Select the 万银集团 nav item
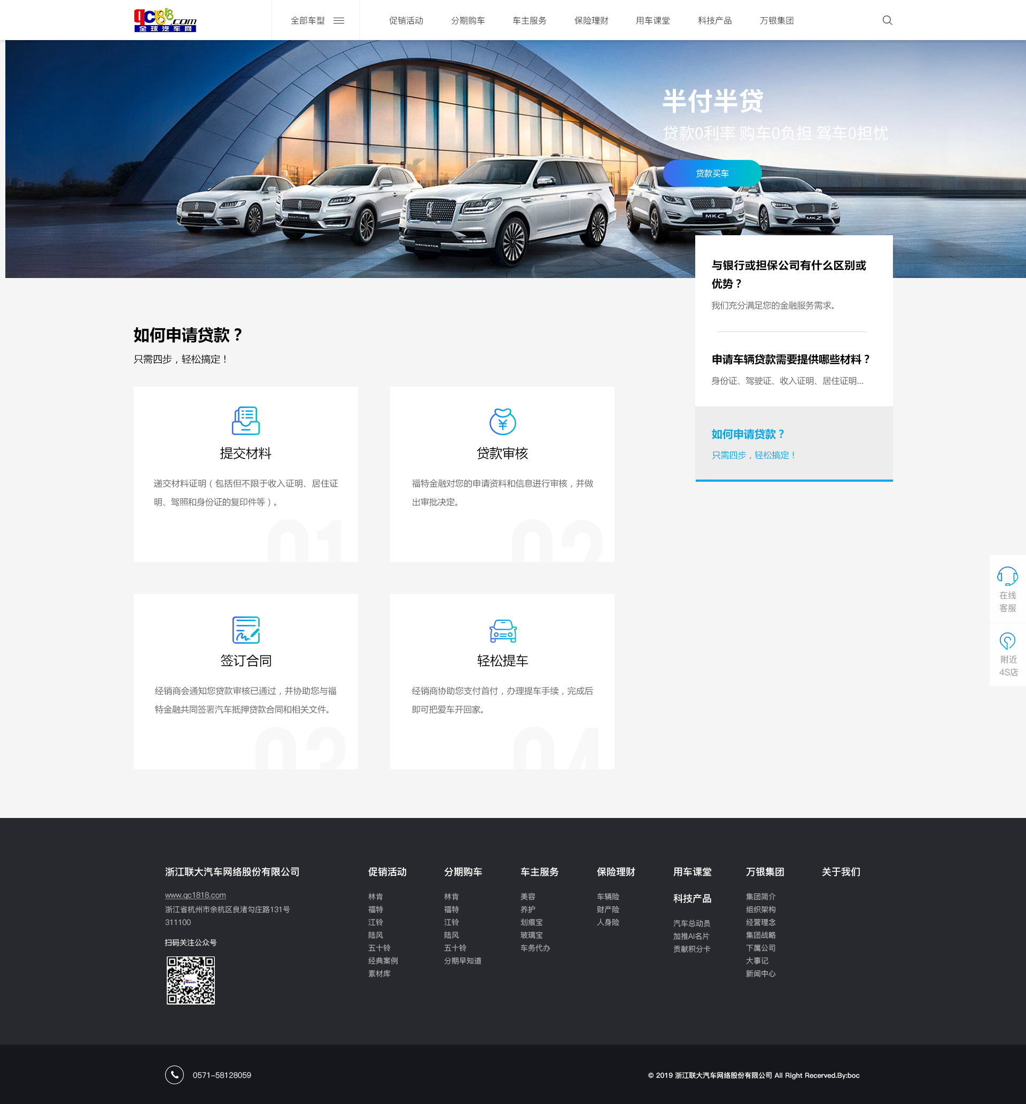 (x=776, y=20)
